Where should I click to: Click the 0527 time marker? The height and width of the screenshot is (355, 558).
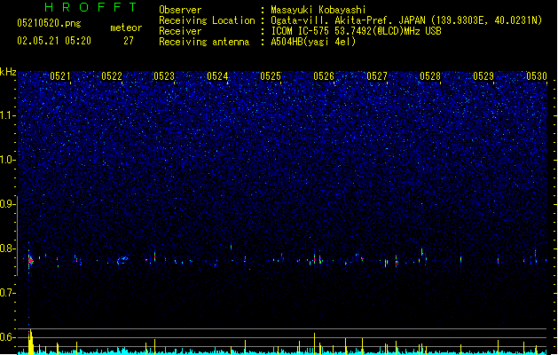[377, 76]
